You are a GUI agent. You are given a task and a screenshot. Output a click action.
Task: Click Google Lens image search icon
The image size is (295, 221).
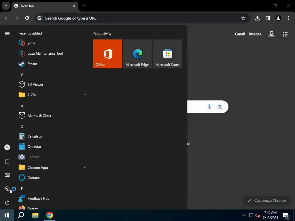[x=220, y=107]
